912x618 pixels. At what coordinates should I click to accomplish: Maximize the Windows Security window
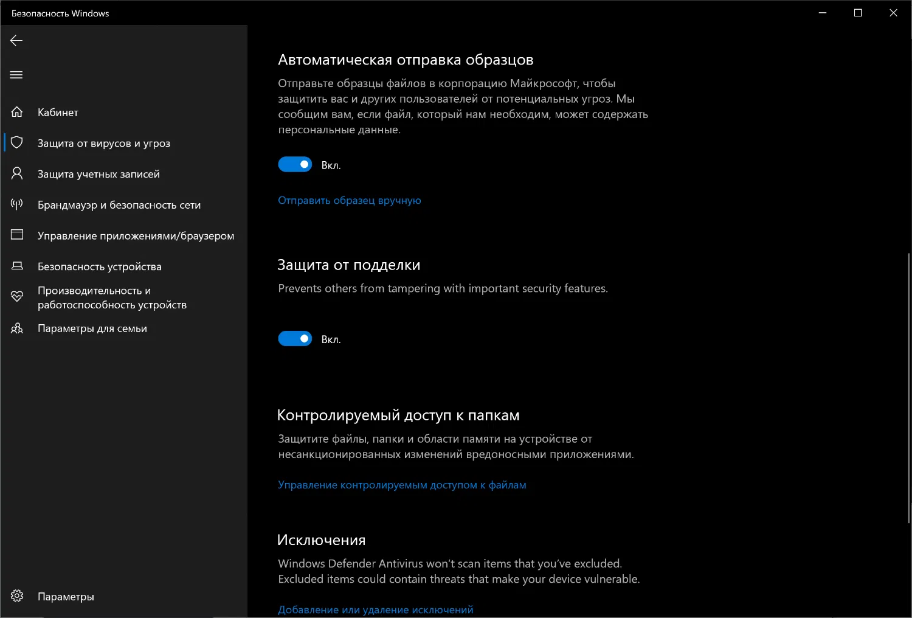point(858,13)
